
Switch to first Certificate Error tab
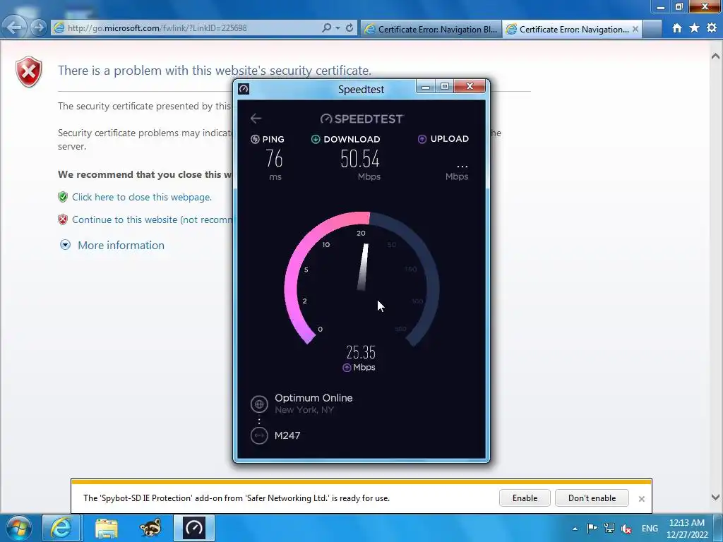pyautogui.click(x=431, y=29)
